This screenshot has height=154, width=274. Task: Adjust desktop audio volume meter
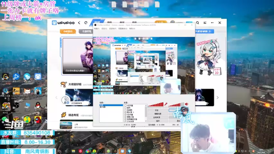point(176,104)
